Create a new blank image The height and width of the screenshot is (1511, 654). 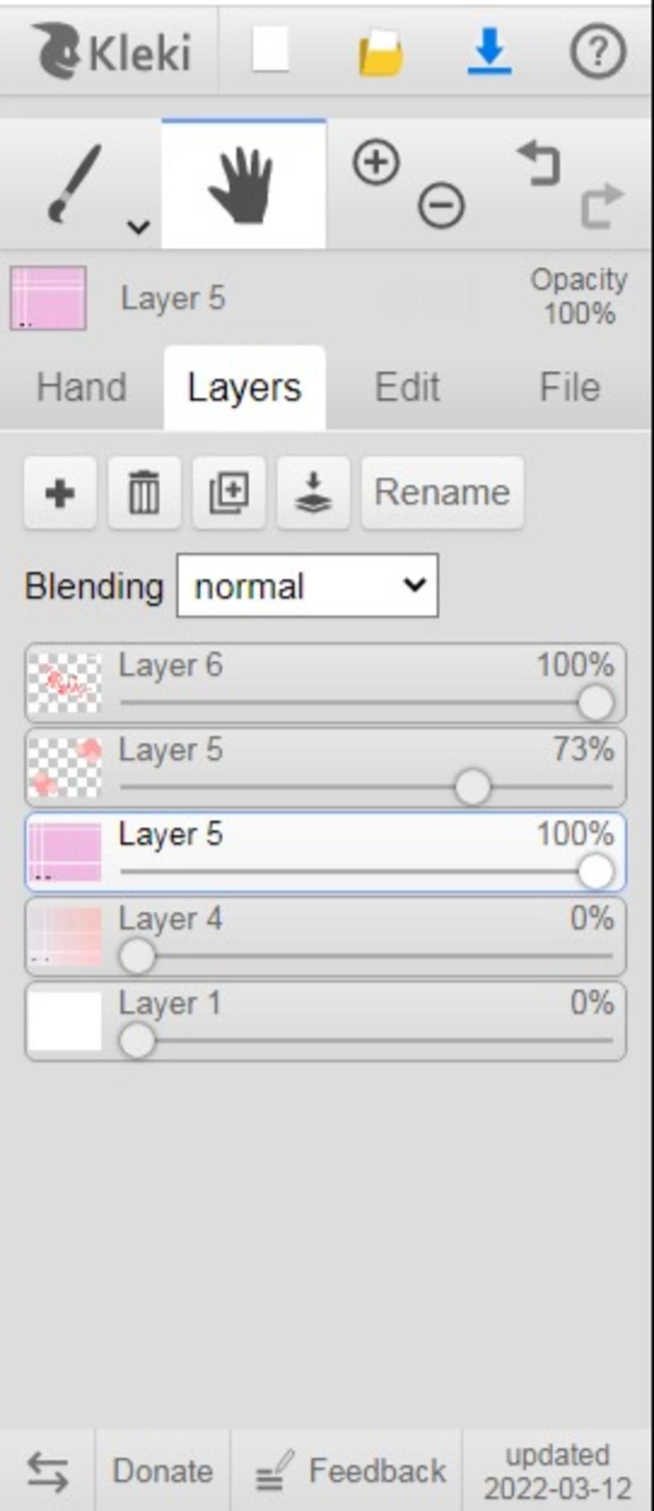click(271, 50)
